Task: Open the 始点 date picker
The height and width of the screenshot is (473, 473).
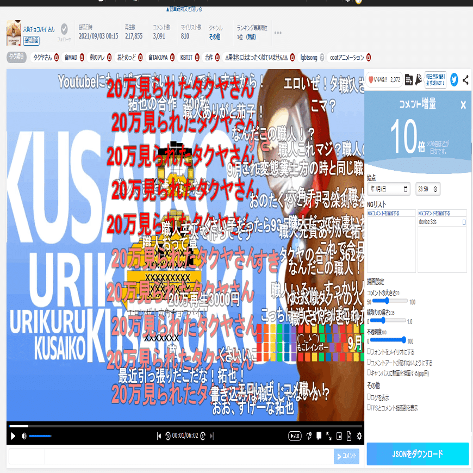Action: click(389, 189)
